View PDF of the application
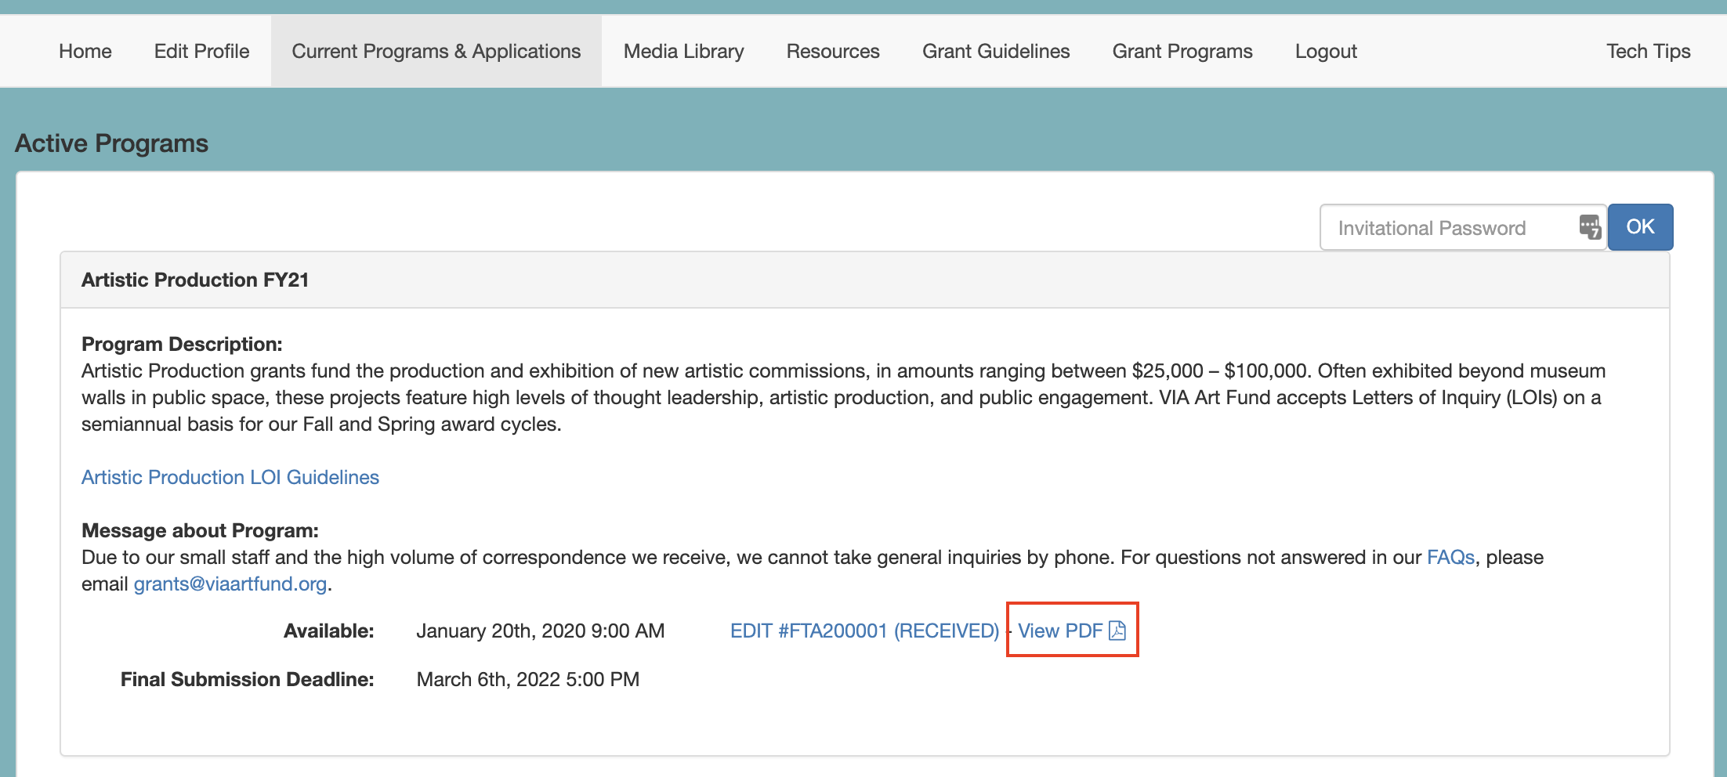The width and height of the screenshot is (1727, 777). point(1072,631)
